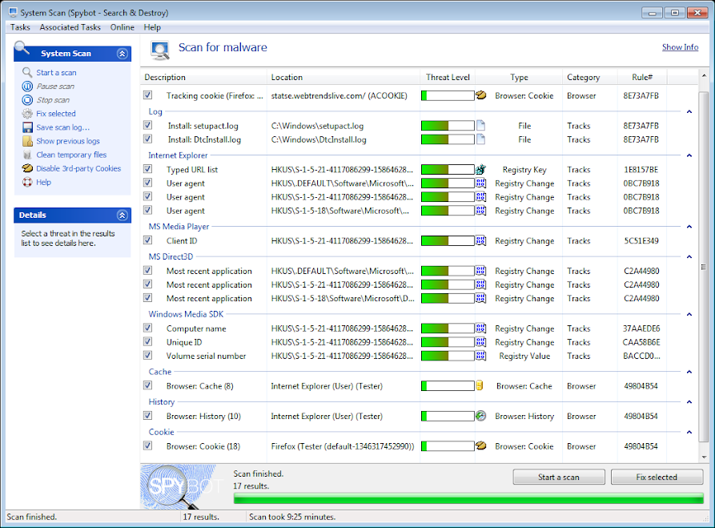Click the Fix selected button at bottom
Image resolution: width=715 pixels, height=528 pixels.
click(x=657, y=477)
